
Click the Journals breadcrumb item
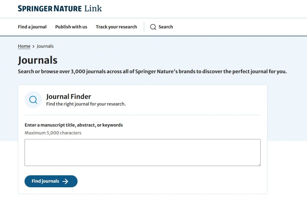(45, 46)
